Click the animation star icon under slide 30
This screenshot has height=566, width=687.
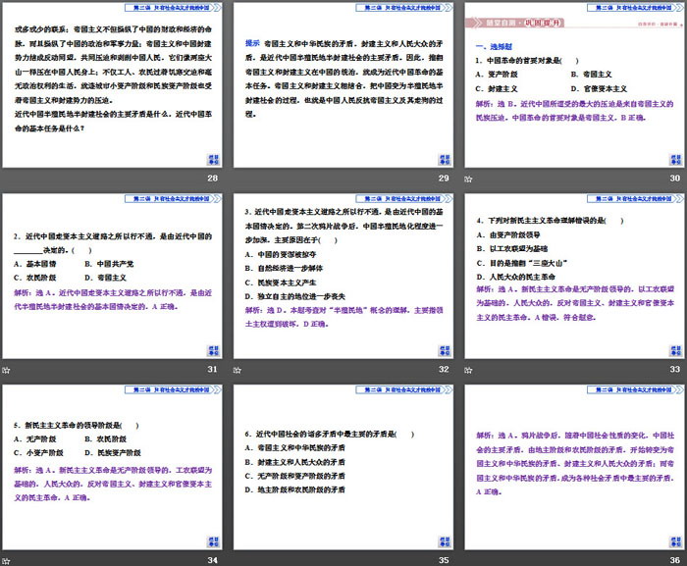[x=468, y=179]
